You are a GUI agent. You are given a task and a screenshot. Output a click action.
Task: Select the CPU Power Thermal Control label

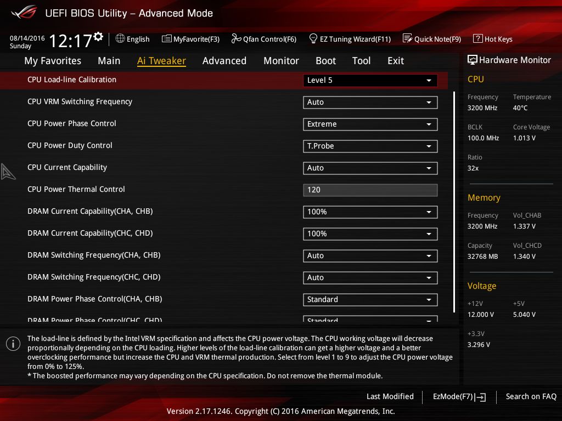coord(76,189)
